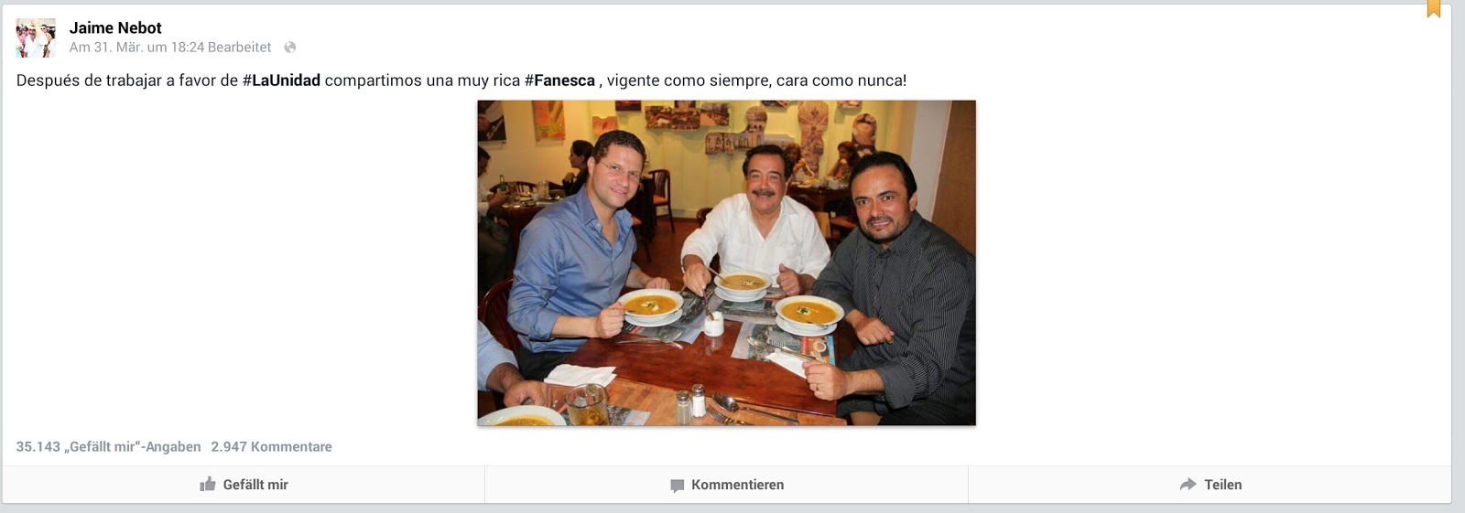Click the globe public-visibility icon

290,48
